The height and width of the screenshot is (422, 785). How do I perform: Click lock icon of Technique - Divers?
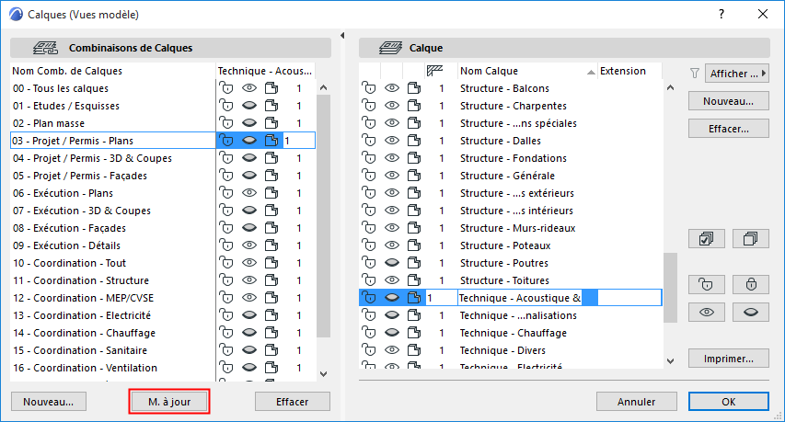point(369,350)
